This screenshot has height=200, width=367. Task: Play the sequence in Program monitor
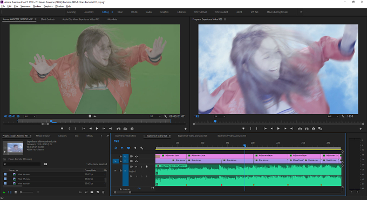point(278,128)
